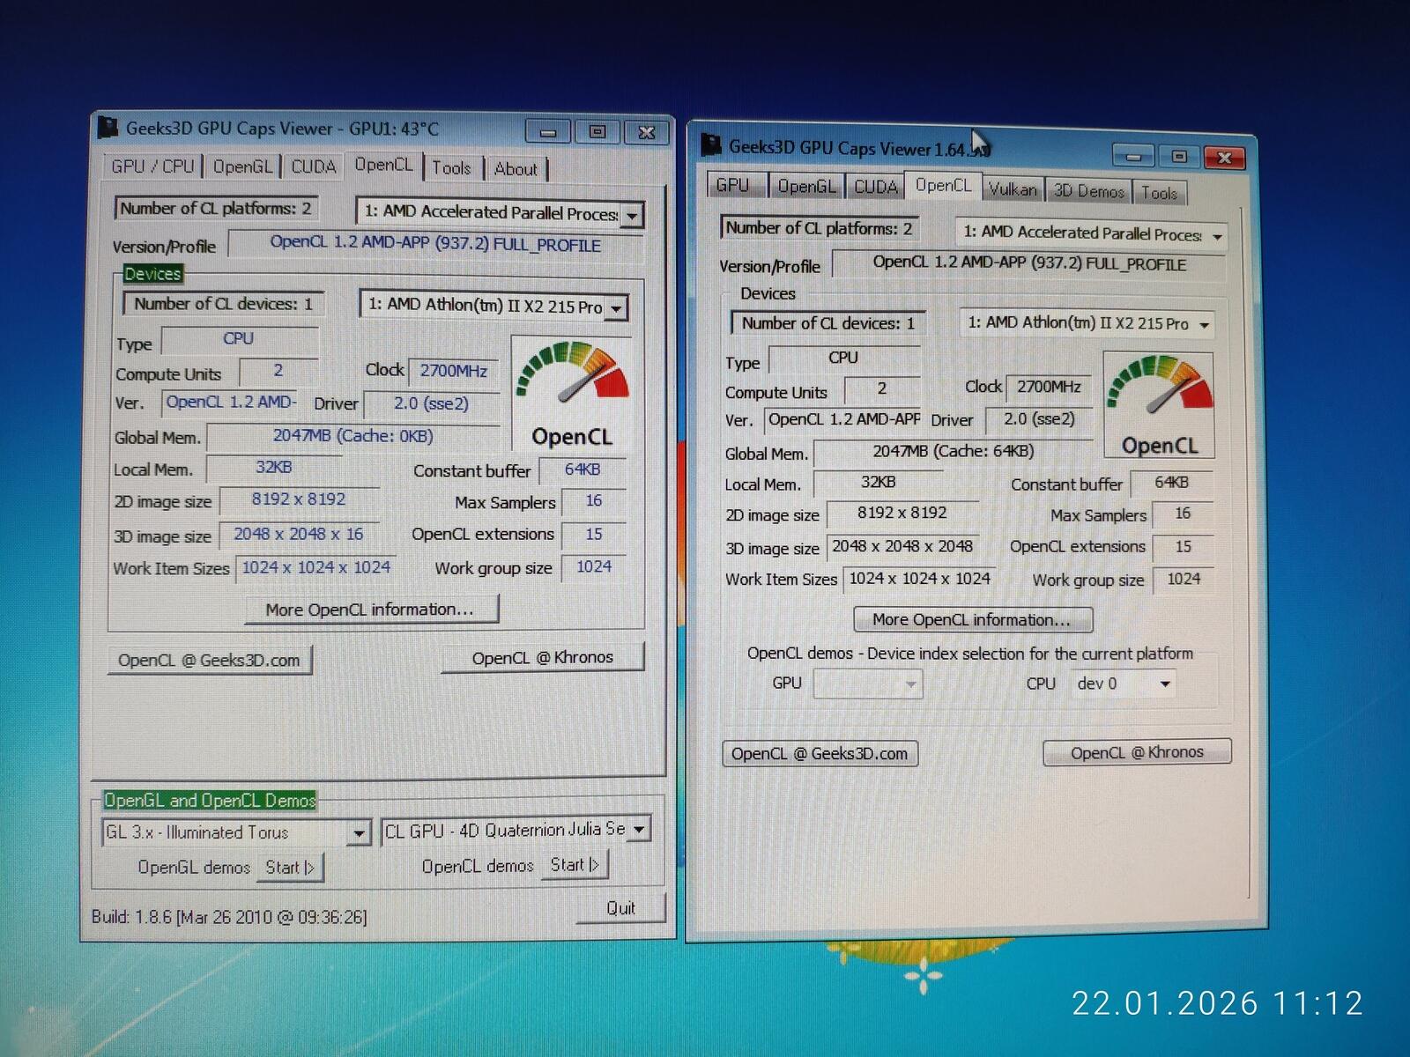Click the Global Mem. value in the left window

[352, 436]
